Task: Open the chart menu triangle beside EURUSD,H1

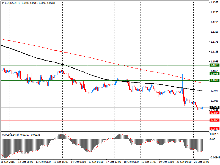Action: tap(3, 3)
